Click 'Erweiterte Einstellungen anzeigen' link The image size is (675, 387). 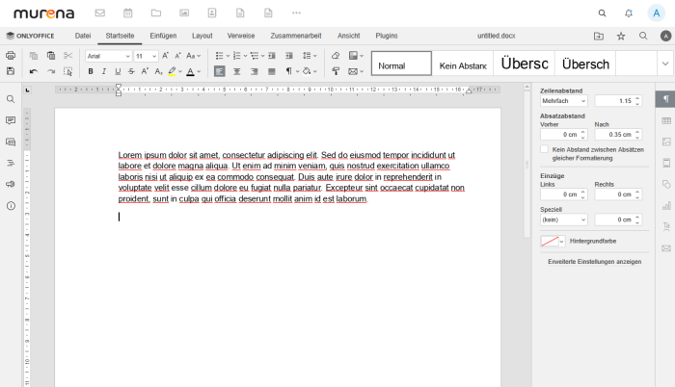pyautogui.click(x=593, y=261)
